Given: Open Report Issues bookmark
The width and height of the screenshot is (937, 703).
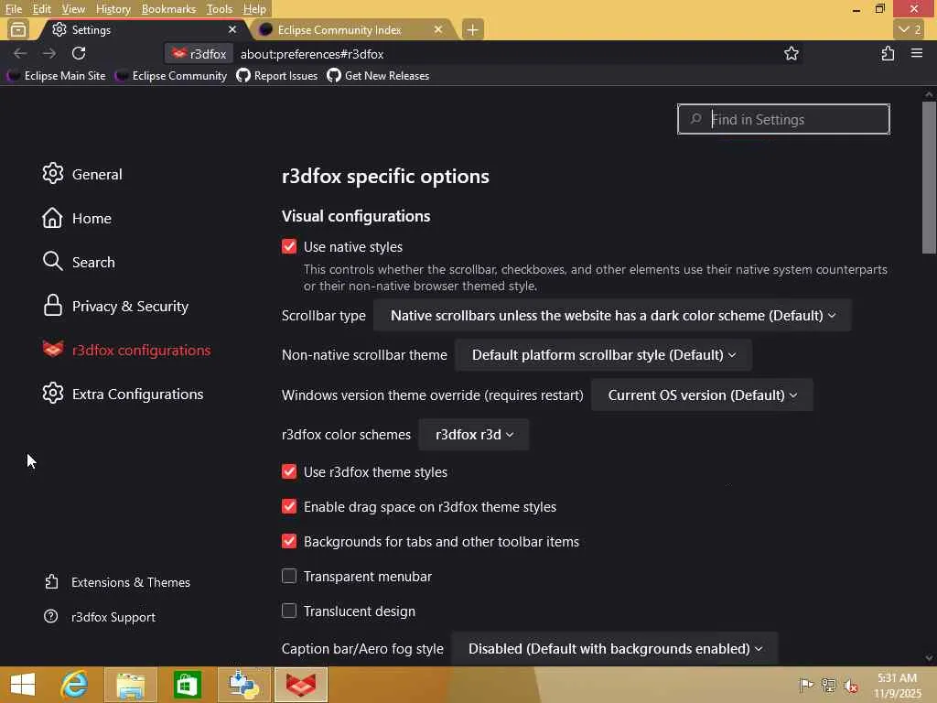Looking at the screenshot, I should tap(276, 75).
